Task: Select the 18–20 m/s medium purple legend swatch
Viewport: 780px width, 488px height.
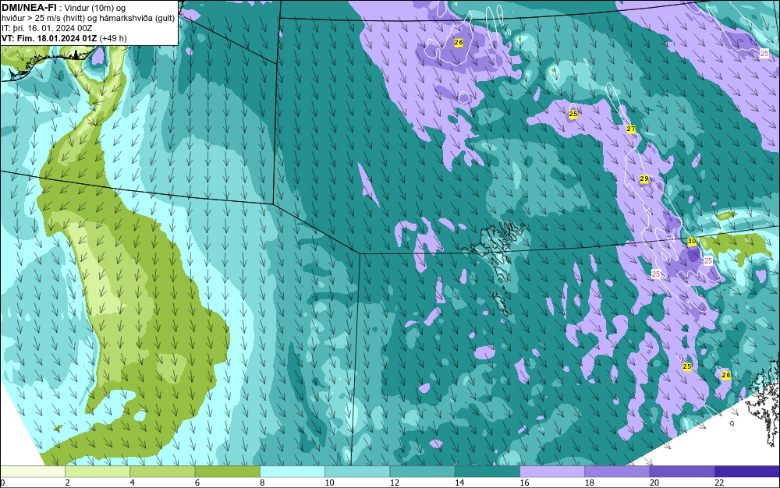Action: (617, 471)
